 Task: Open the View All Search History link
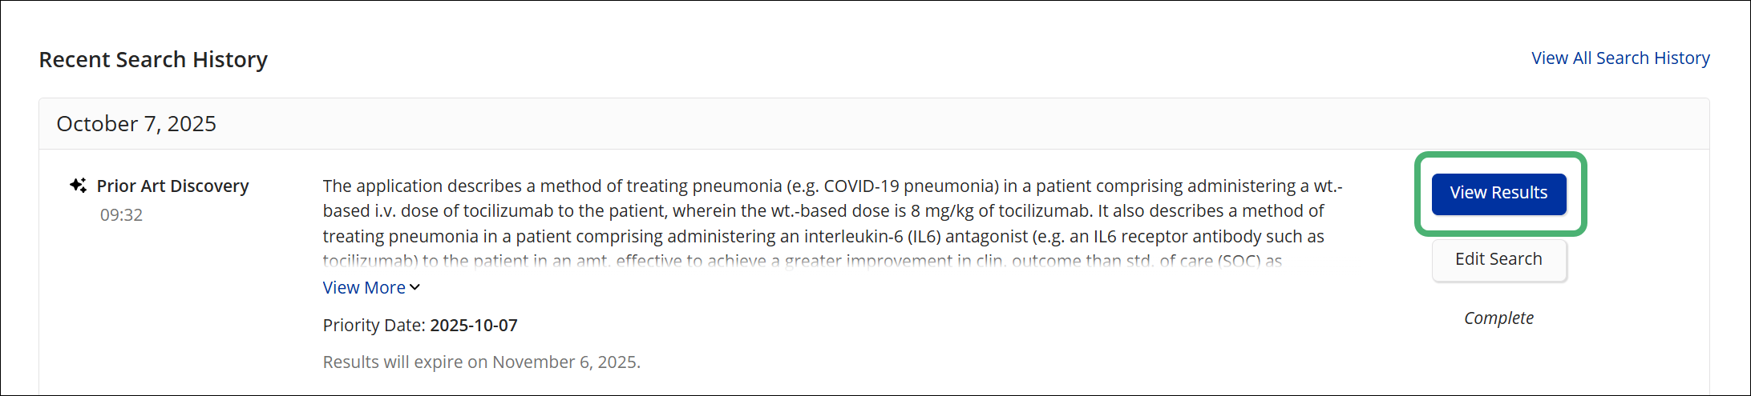1620,58
